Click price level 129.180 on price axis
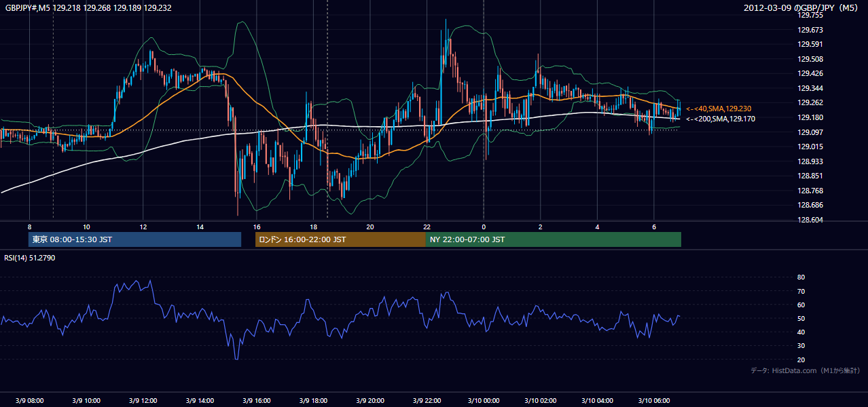The width and height of the screenshot is (868, 407). [810, 117]
